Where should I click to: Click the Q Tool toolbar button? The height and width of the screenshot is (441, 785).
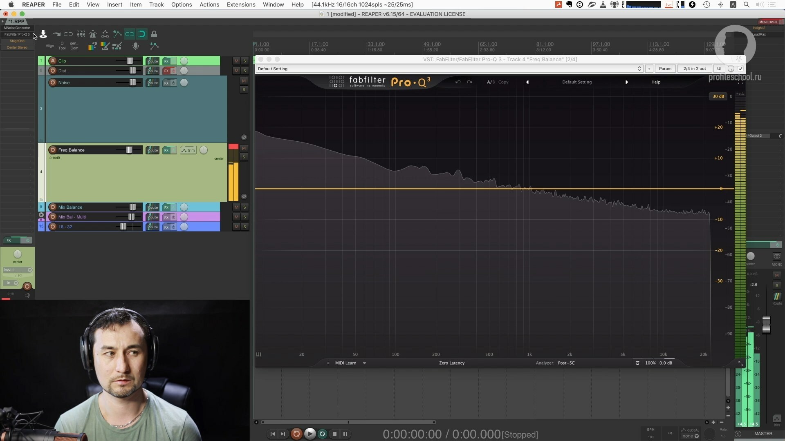click(x=62, y=46)
